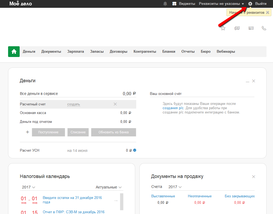Open the contact card icon
273x214 pixels.
[x=251, y=28]
